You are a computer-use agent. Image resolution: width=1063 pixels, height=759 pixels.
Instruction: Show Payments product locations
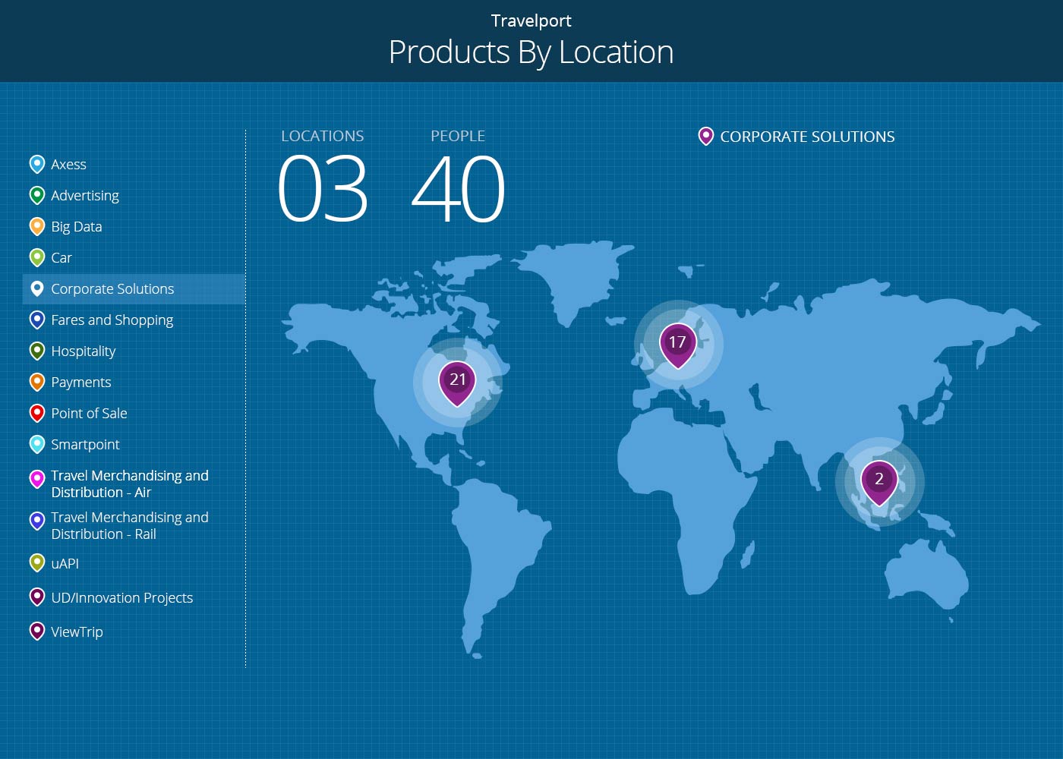(81, 382)
